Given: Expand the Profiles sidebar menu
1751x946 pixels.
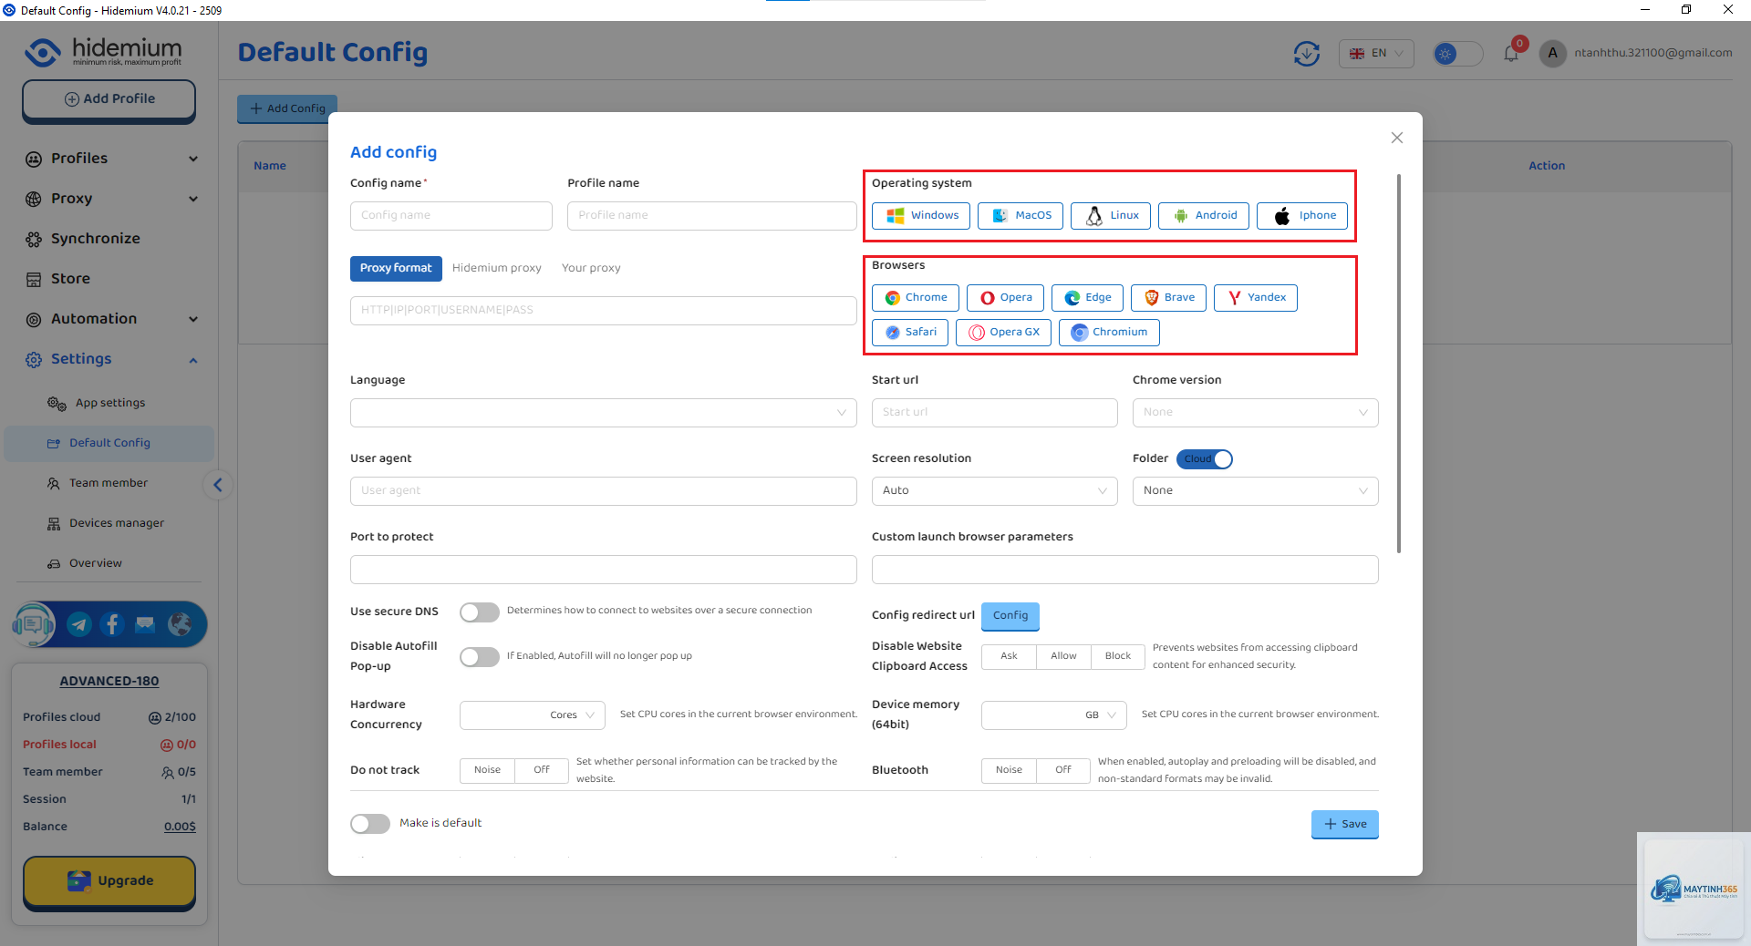Looking at the screenshot, I should click(109, 159).
